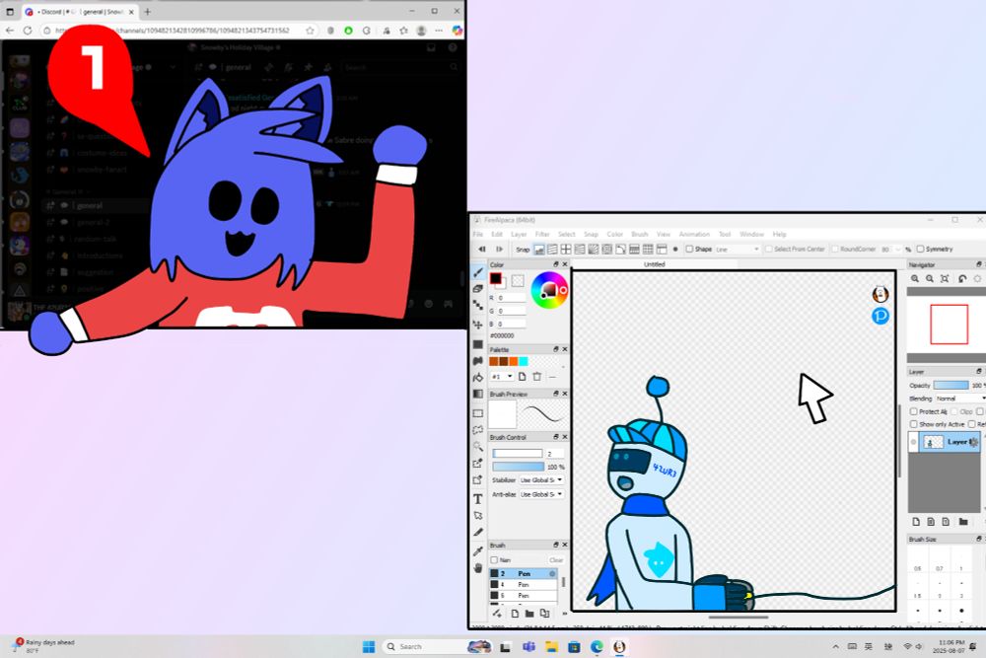Select the size 2 Pen brush
This screenshot has width=986, height=658.
click(524, 574)
